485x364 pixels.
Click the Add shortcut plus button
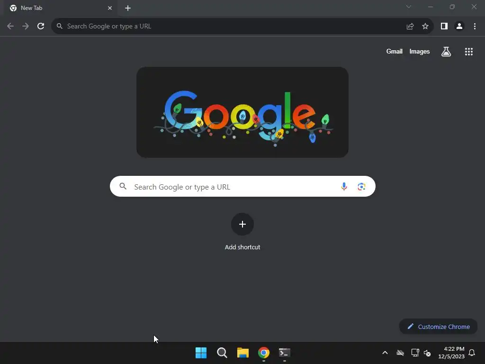click(x=242, y=224)
